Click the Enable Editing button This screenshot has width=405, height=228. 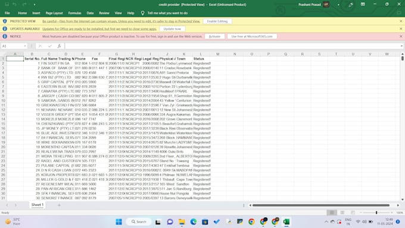(x=217, y=21)
